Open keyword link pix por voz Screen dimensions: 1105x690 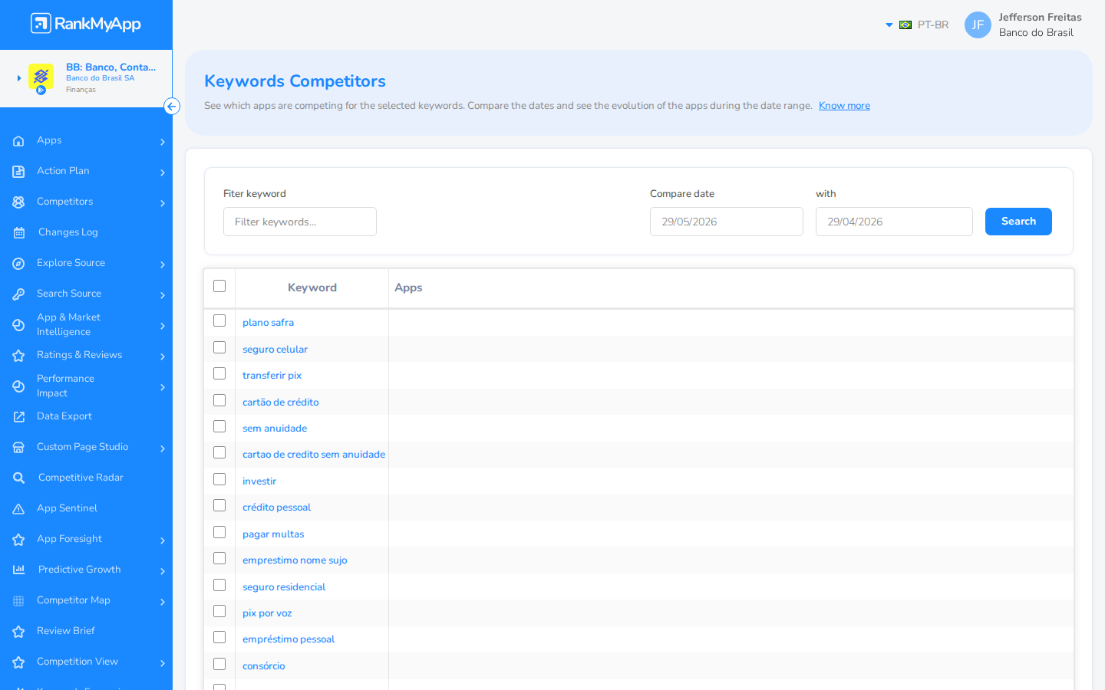pyautogui.click(x=267, y=613)
